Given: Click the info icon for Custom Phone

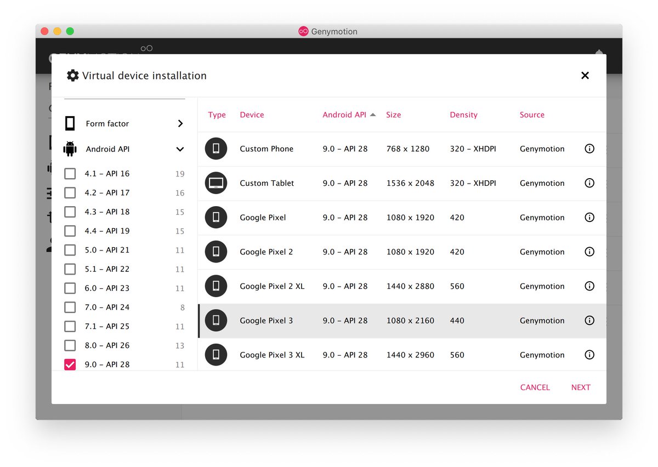Looking at the screenshot, I should coord(589,149).
